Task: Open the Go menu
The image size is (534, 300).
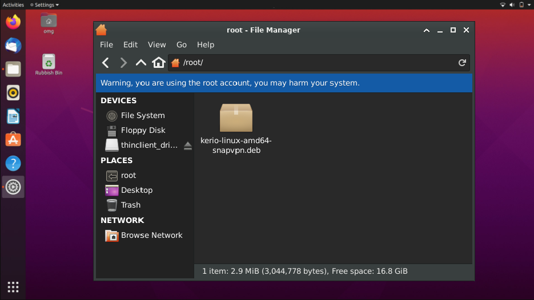Action: (182, 44)
